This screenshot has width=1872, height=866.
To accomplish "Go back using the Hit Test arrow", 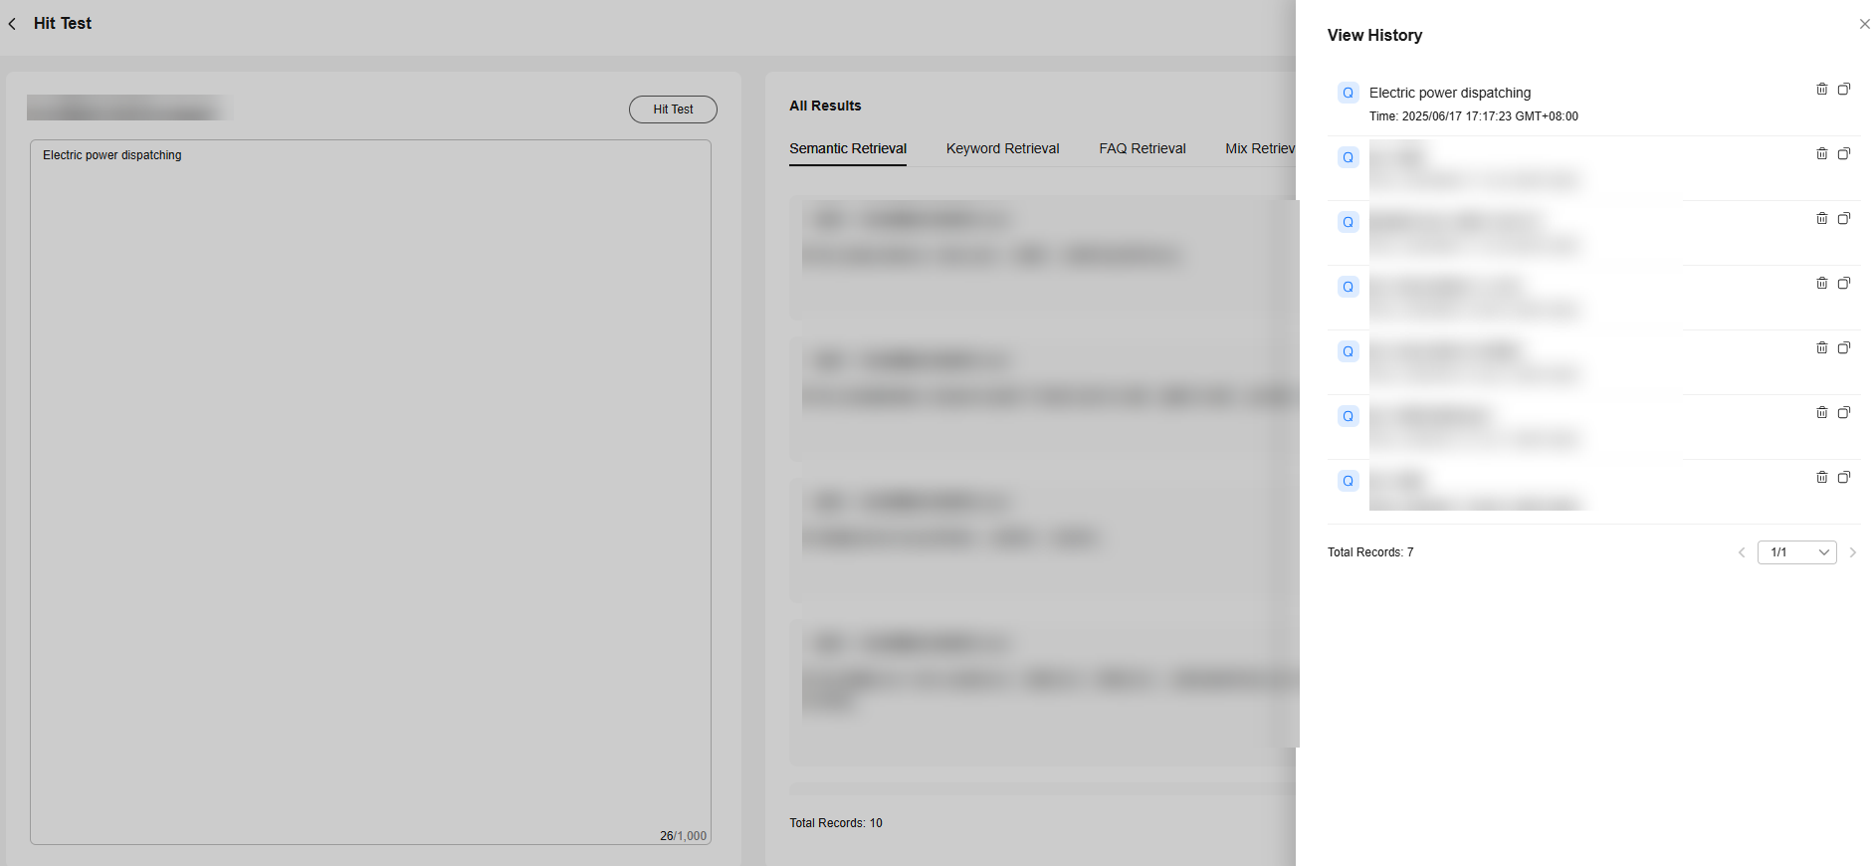I will click(12, 24).
